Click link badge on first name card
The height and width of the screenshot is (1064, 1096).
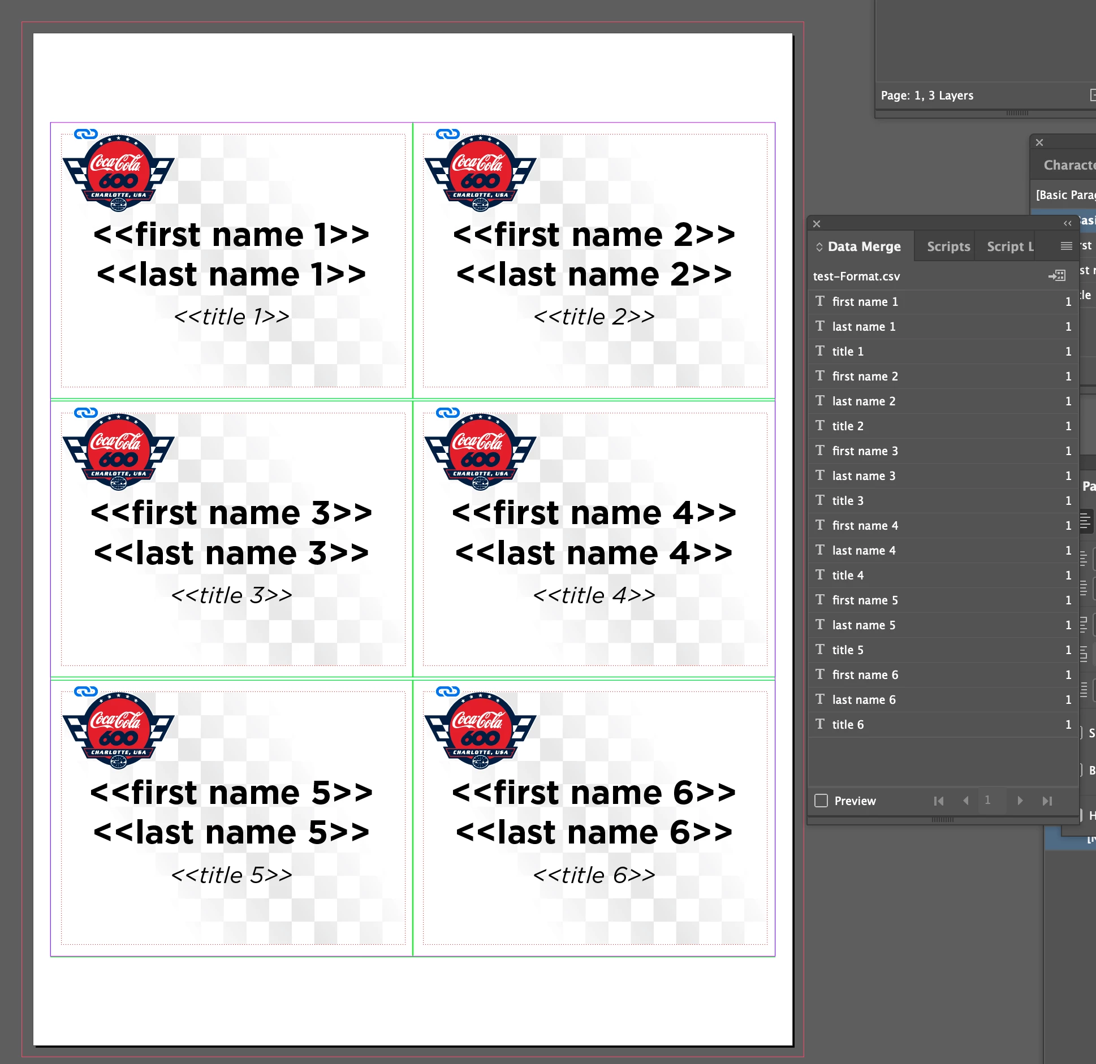pyautogui.click(x=86, y=134)
